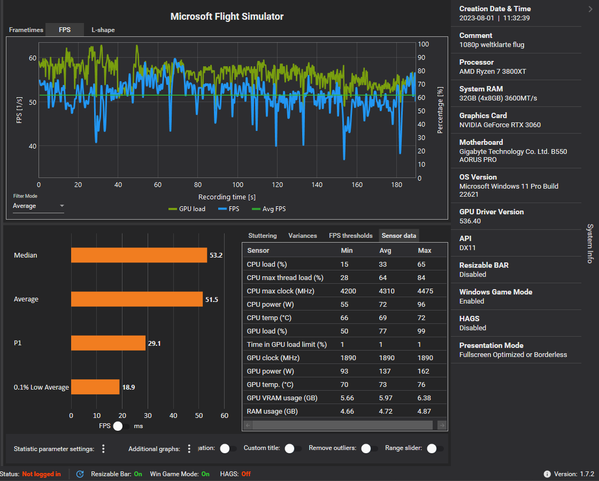Viewport: 599px width, 481px height.
Task: Open the L-shape tab
Action: 103,30
